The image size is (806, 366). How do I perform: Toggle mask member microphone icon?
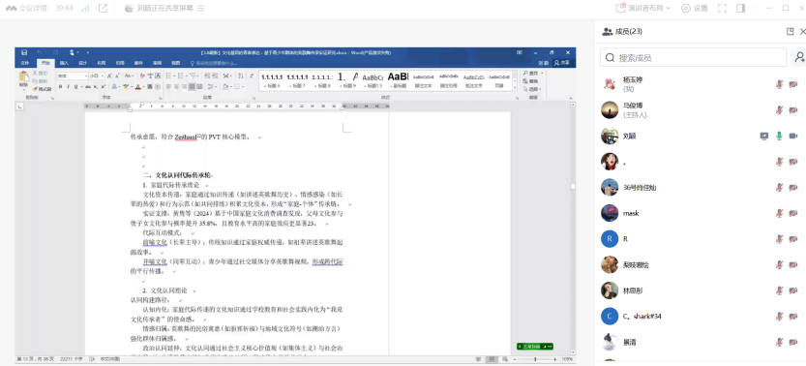pos(779,213)
